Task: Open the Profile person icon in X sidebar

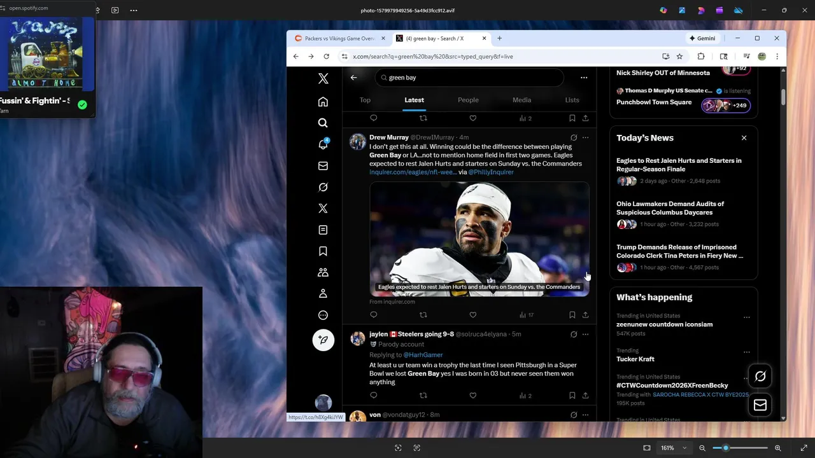Action: point(323,294)
